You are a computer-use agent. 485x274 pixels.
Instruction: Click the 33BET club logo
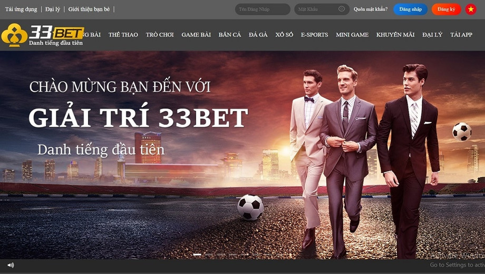coord(42,35)
